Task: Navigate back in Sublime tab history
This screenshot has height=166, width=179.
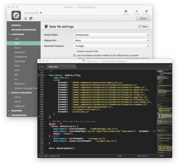Action: (x=40, y=66)
